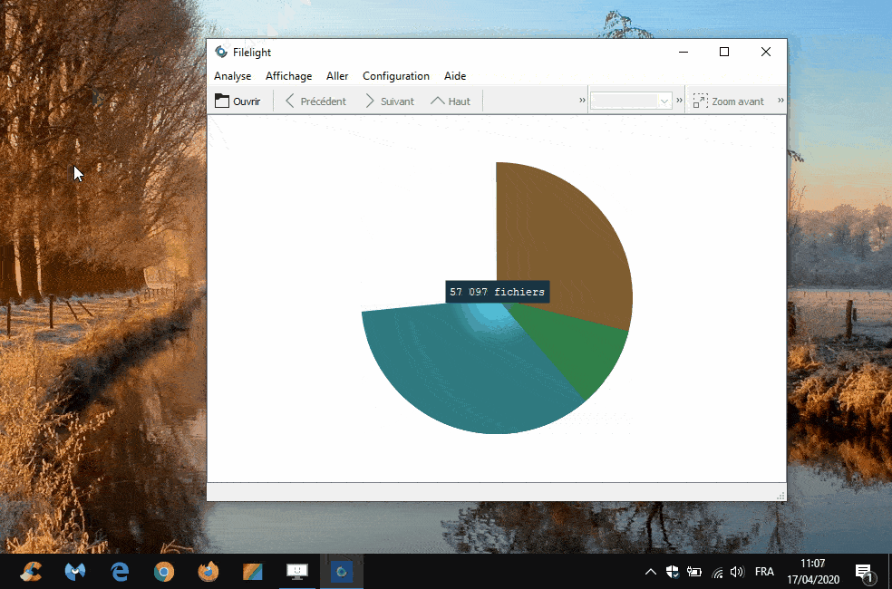Go forward with Suivant button
Image resolution: width=892 pixels, height=589 pixels.
click(390, 101)
